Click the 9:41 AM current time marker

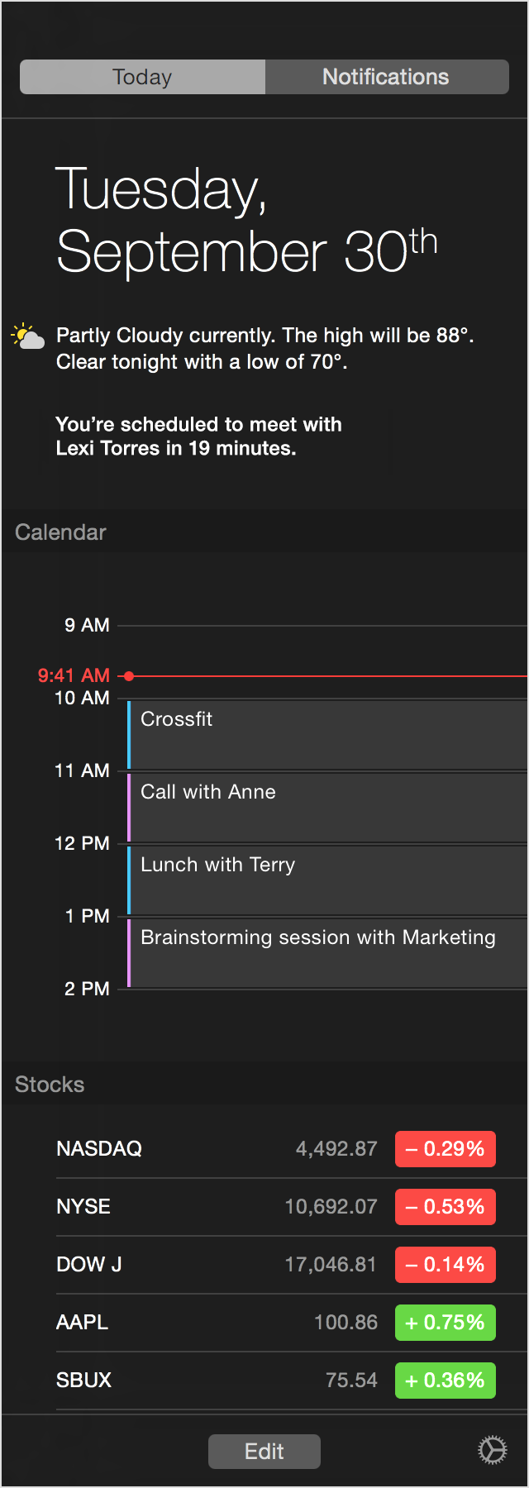(x=74, y=675)
